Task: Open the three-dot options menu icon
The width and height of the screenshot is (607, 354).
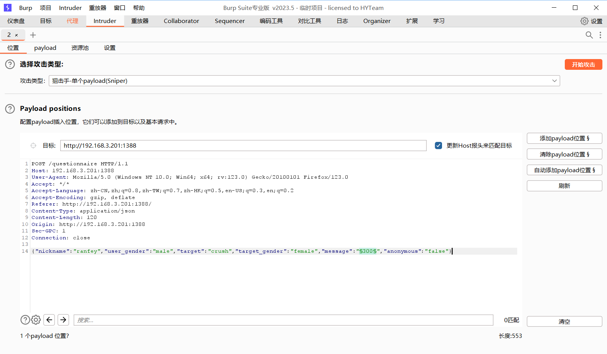Action: (600, 35)
